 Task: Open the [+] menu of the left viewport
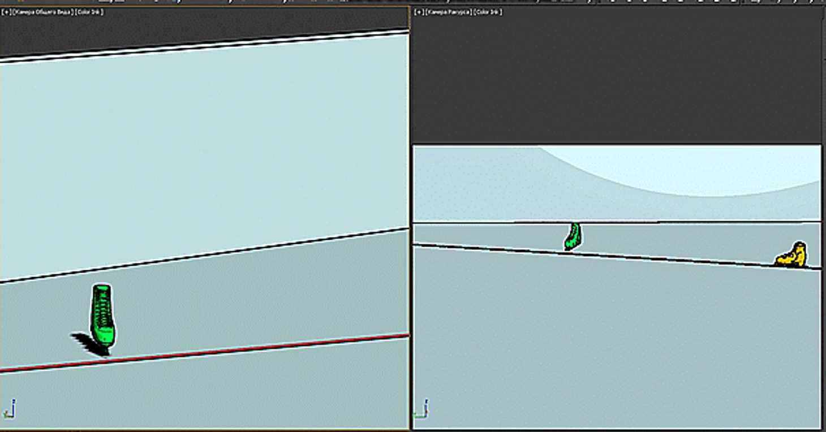[6, 12]
